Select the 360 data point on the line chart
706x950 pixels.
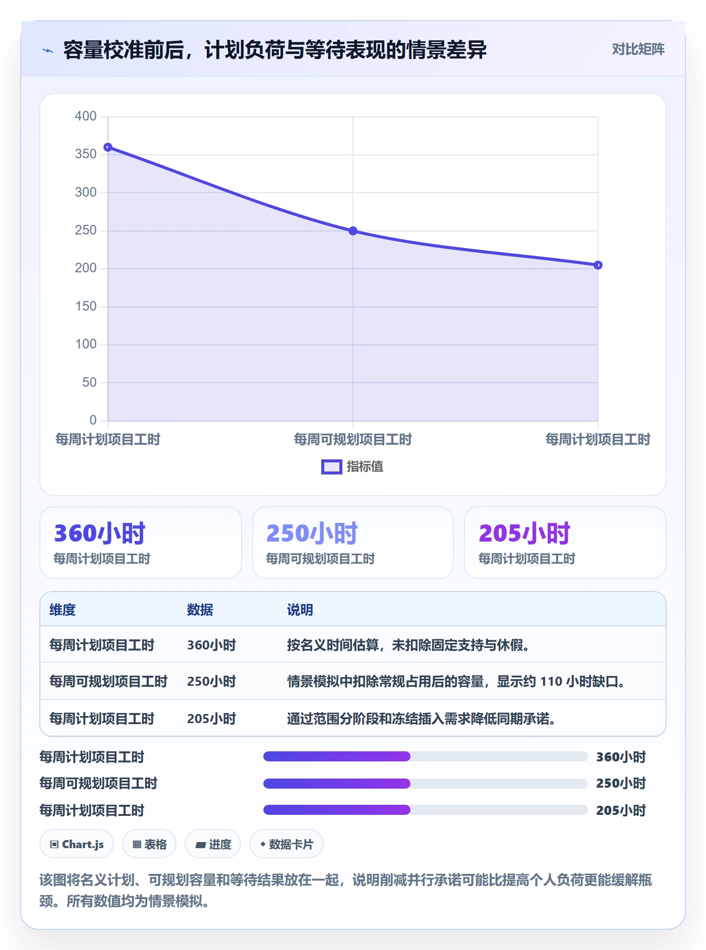108,147
